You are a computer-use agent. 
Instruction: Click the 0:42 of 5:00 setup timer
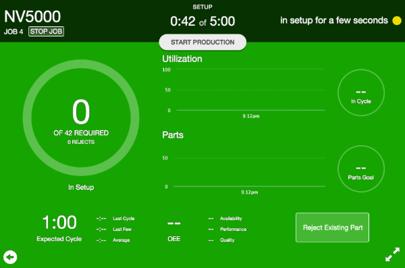(x=202, y=21)
